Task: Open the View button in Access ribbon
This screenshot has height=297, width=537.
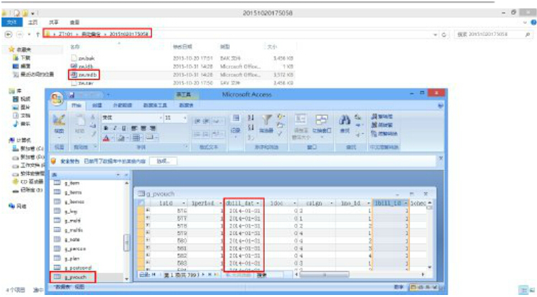Action: click(59, 126)
